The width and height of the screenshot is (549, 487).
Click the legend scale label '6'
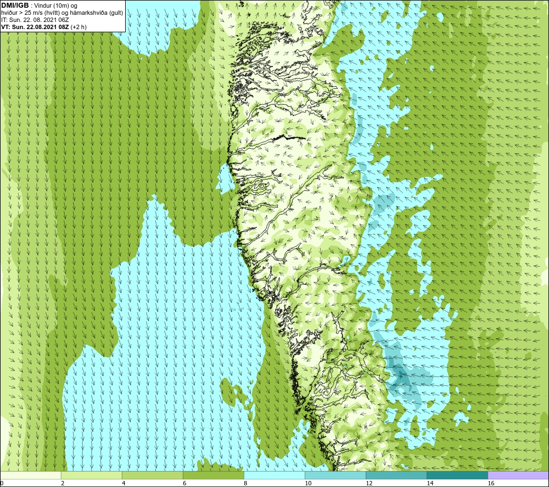[184, 484]
